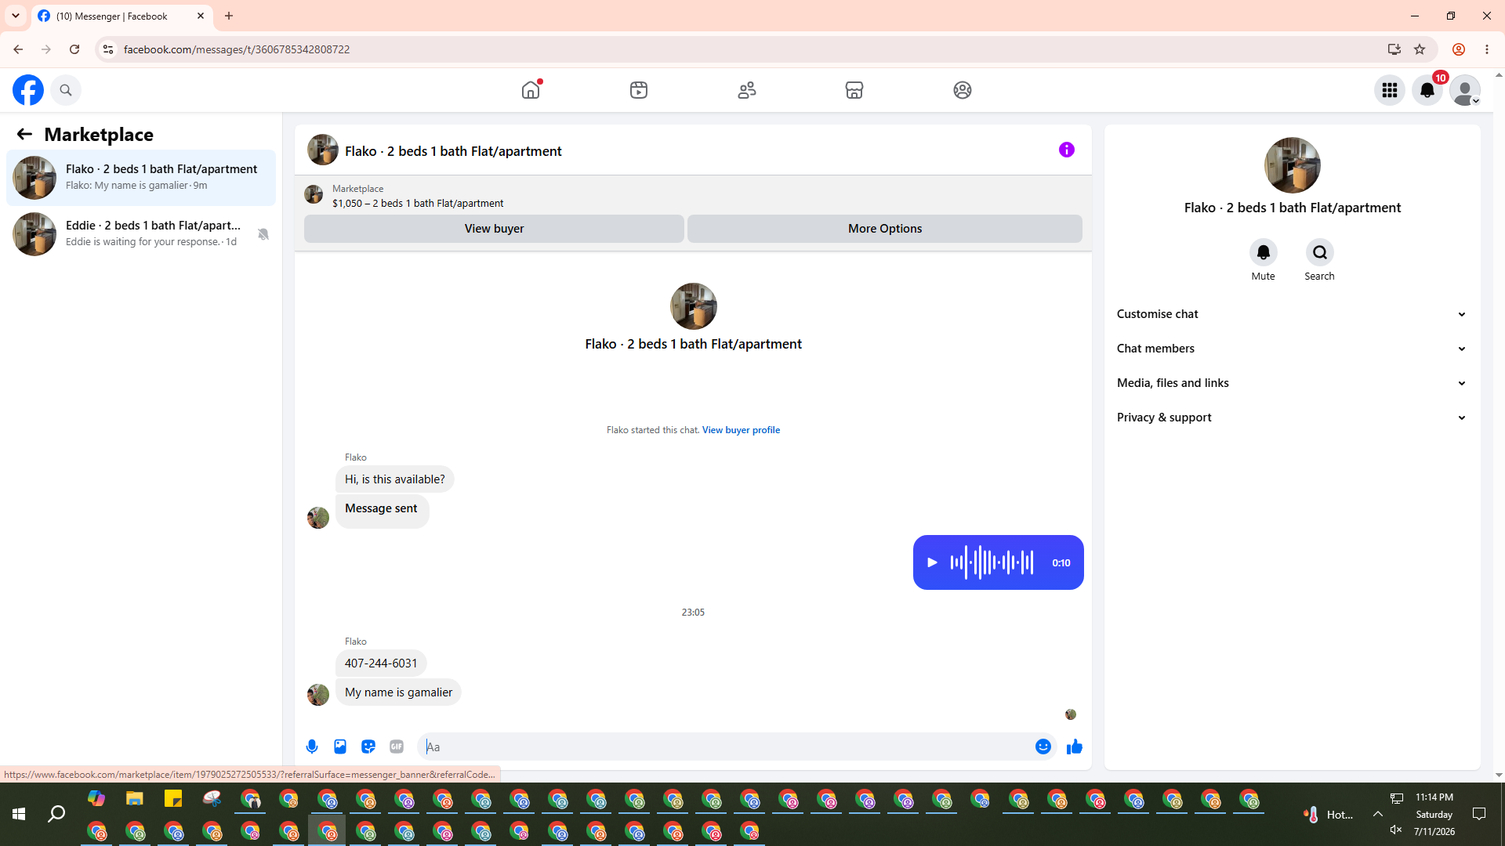The width and height of the screenshot is (1505, 846).
Task: Go to the Home feed tab
Action: 531,90
